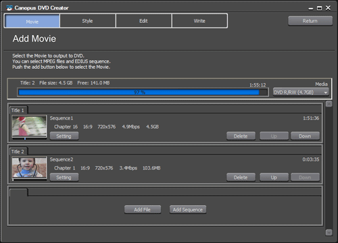
Task: Click the 1:51:36 duration text
Action: click(x=311, y=118)
